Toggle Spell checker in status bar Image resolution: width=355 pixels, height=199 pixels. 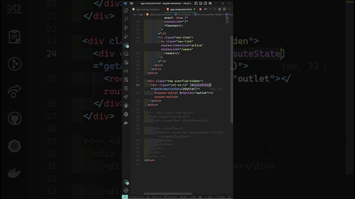pyautogui.click(x=209, y=197)
